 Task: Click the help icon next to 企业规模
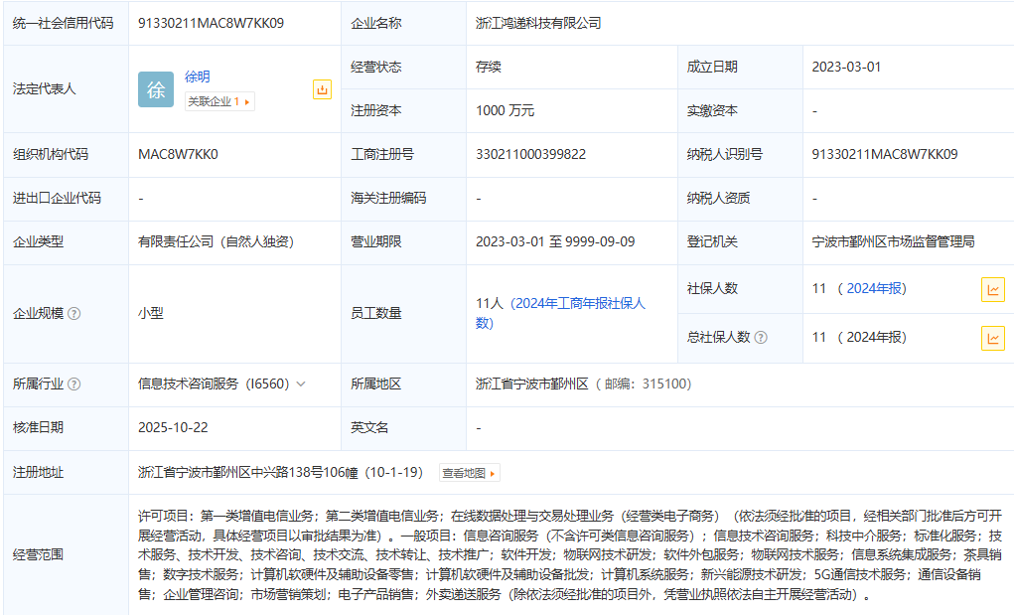pos(74,314)
